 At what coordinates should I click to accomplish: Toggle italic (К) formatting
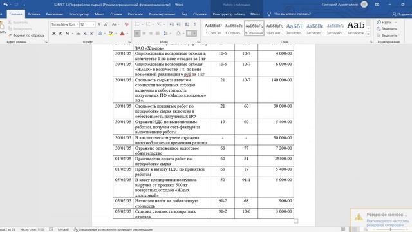pos(61,34)
